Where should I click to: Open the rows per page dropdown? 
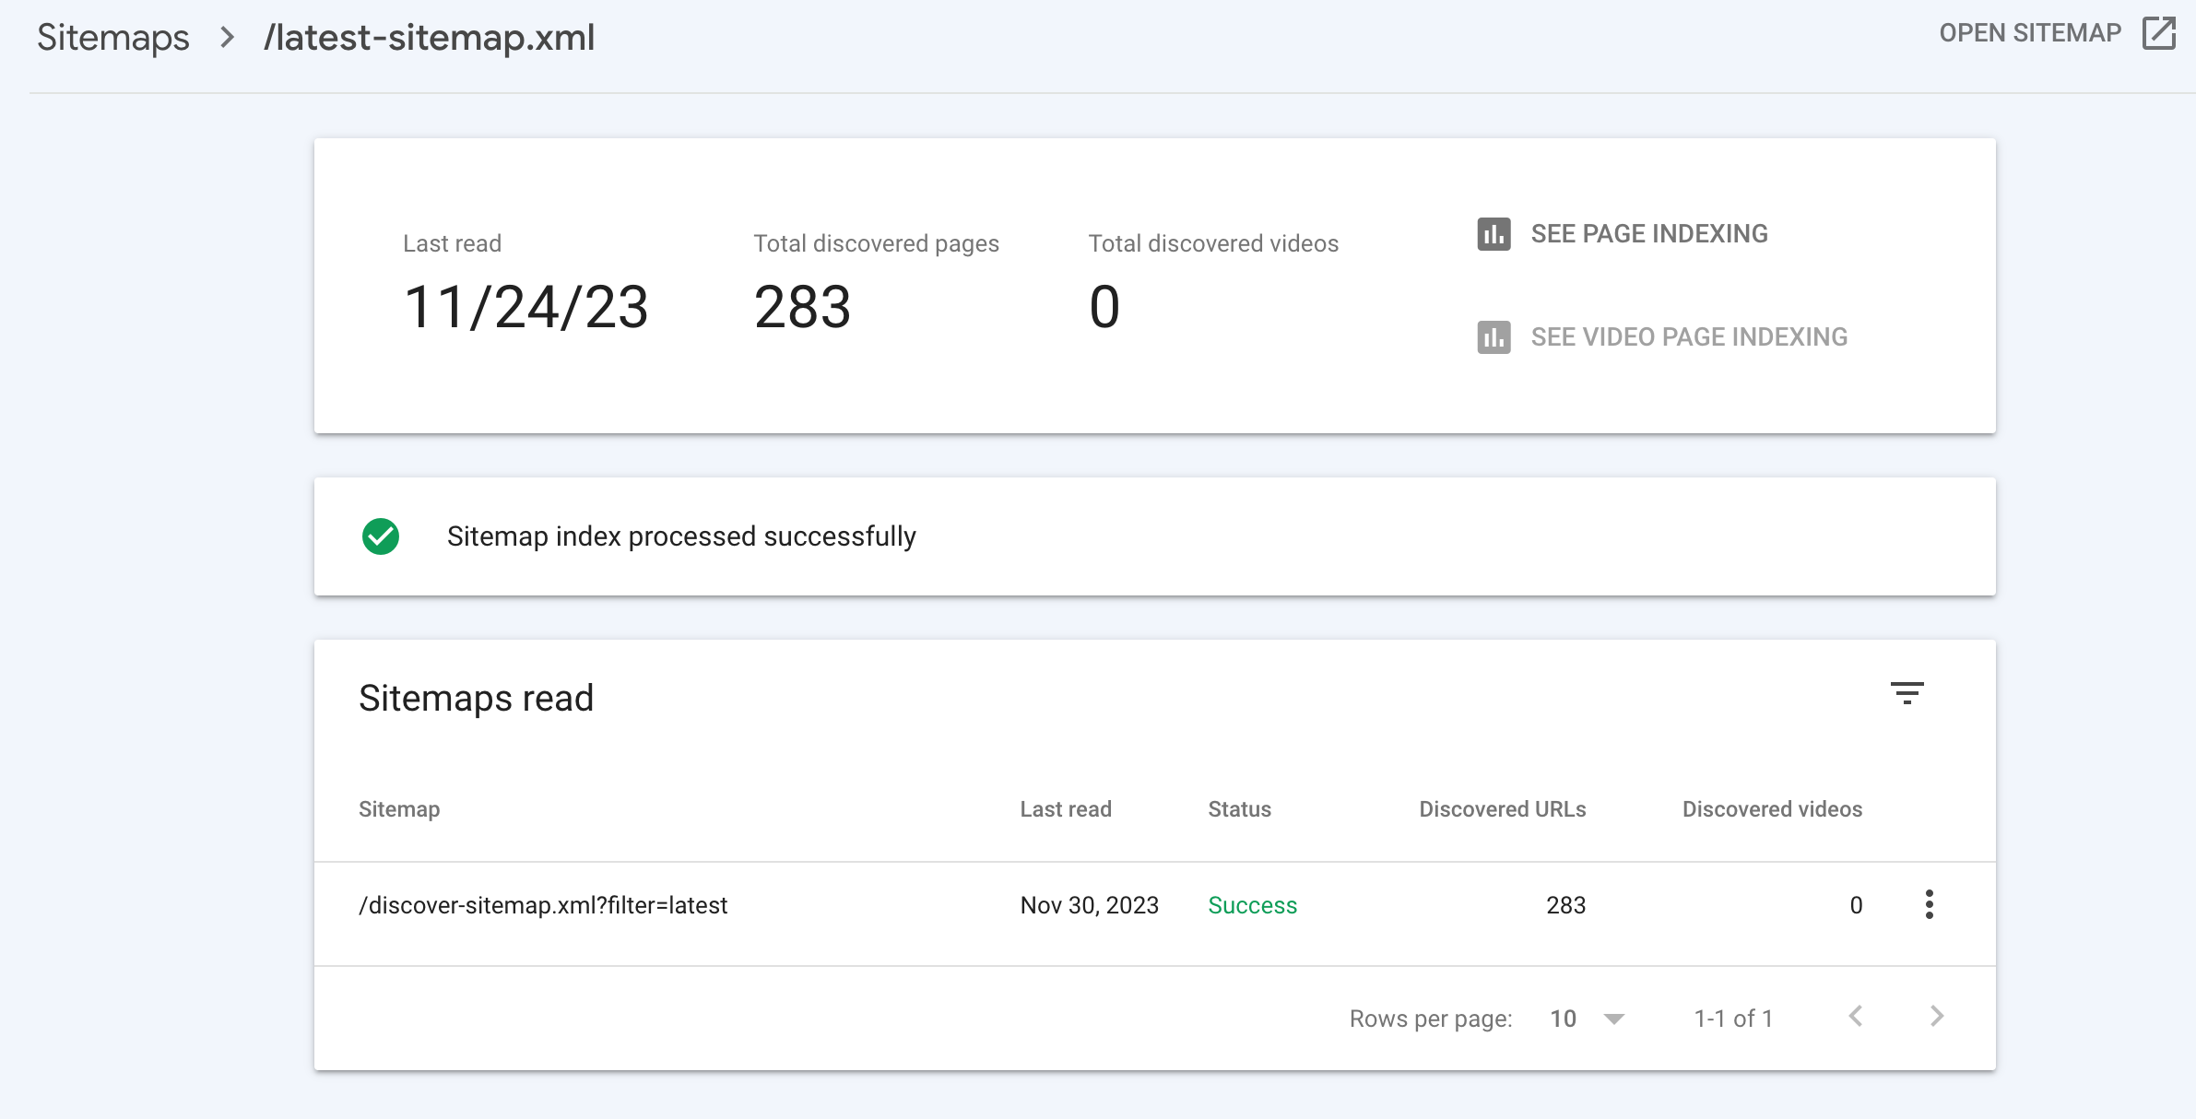(x=1587, y=1019)
